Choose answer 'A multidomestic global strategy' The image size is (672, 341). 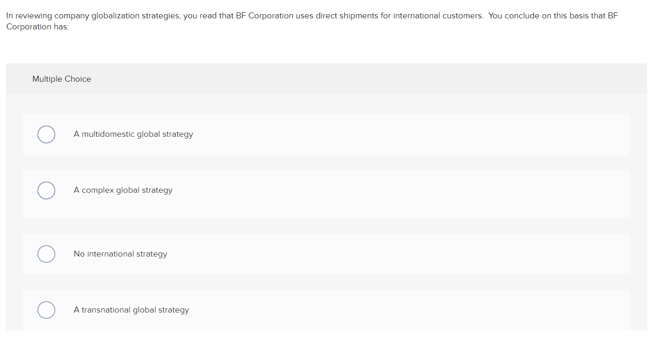[133, 134]
